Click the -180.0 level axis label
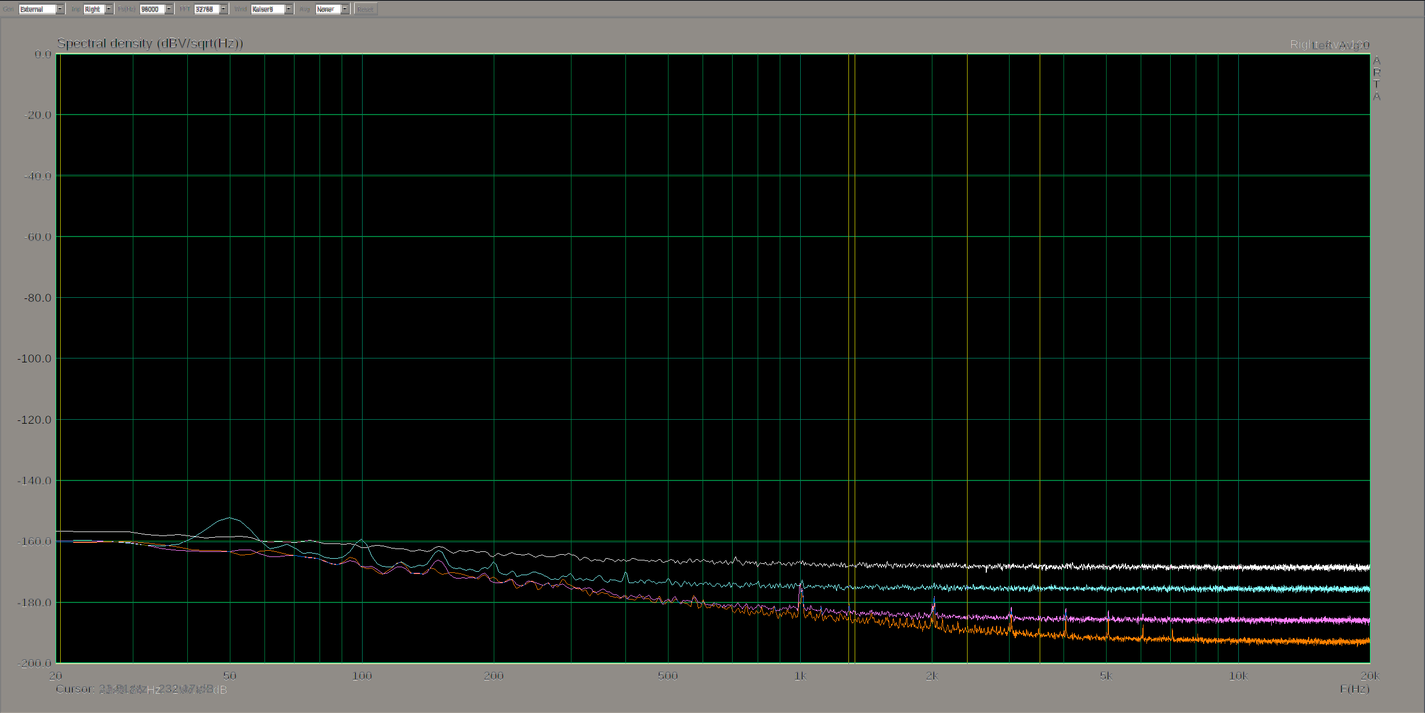The height and width of the screenshot is (713, 1425). pos(35,602)
